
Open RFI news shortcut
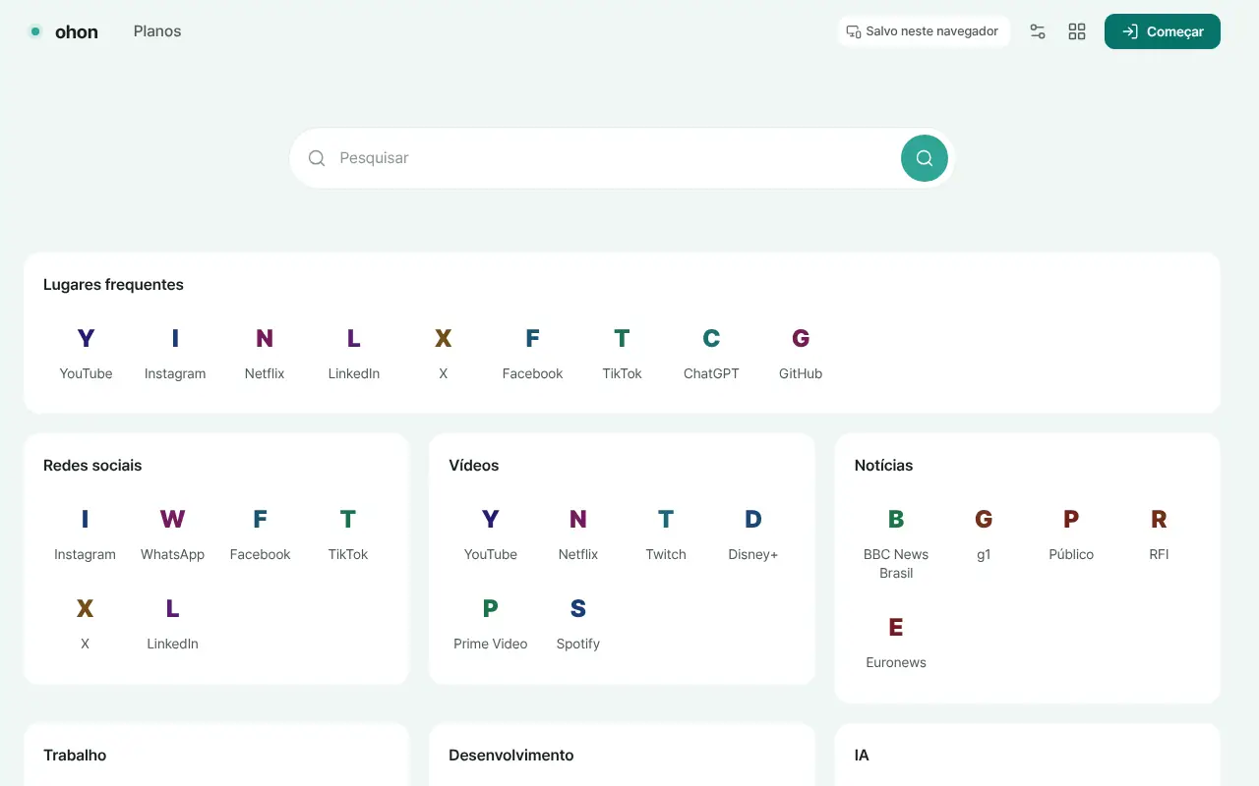pos(1159,534)
